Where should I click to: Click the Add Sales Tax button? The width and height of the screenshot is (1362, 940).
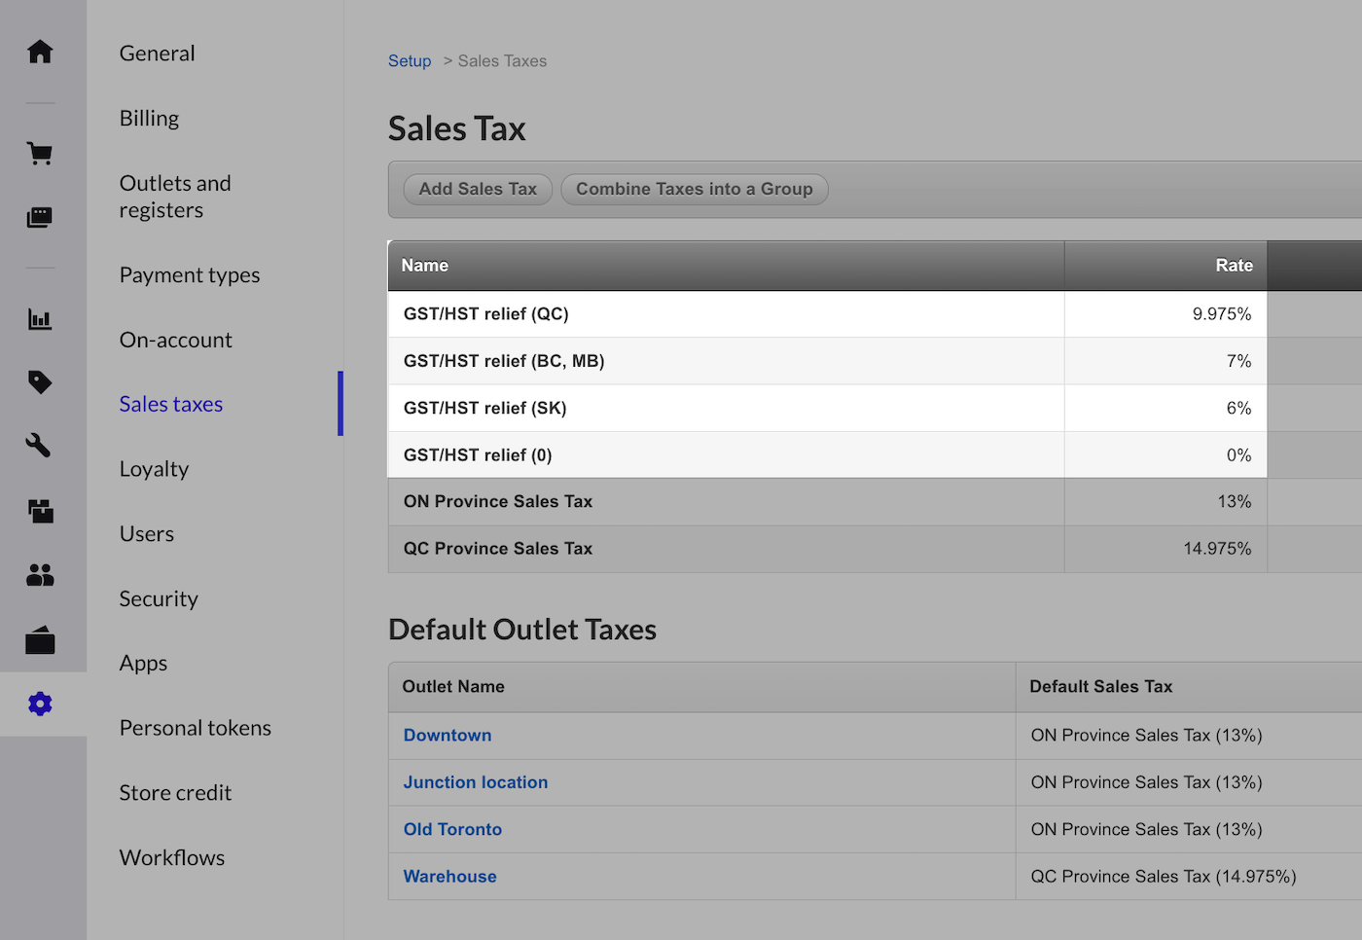(x=477, y=189)
